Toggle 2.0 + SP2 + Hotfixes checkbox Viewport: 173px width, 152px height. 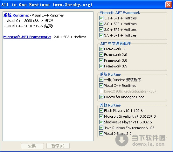click(101, 24)
